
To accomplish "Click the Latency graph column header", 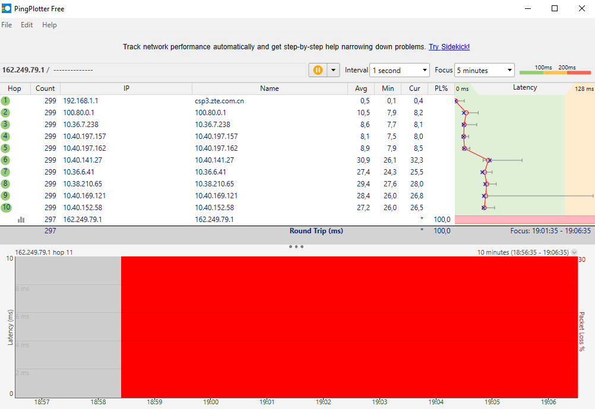I will 525,88.
